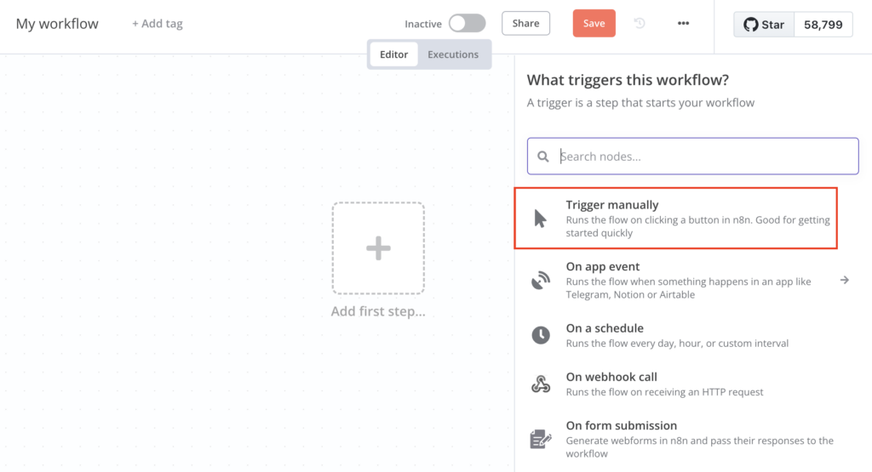Open the GitHub star count 58,799

pyautogui.click(x=823, y=25)
